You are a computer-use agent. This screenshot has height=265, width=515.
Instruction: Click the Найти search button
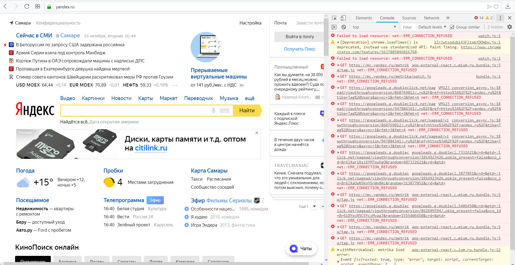[x=247, y=110]
